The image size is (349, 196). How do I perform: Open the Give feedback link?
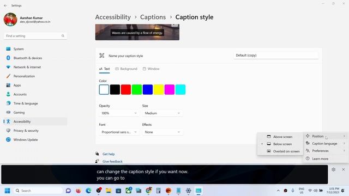(112, 161)
